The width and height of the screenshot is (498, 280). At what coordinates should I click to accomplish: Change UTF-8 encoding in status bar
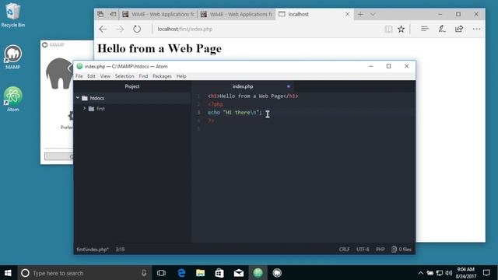pyautogui.click(x=363, y=250)
